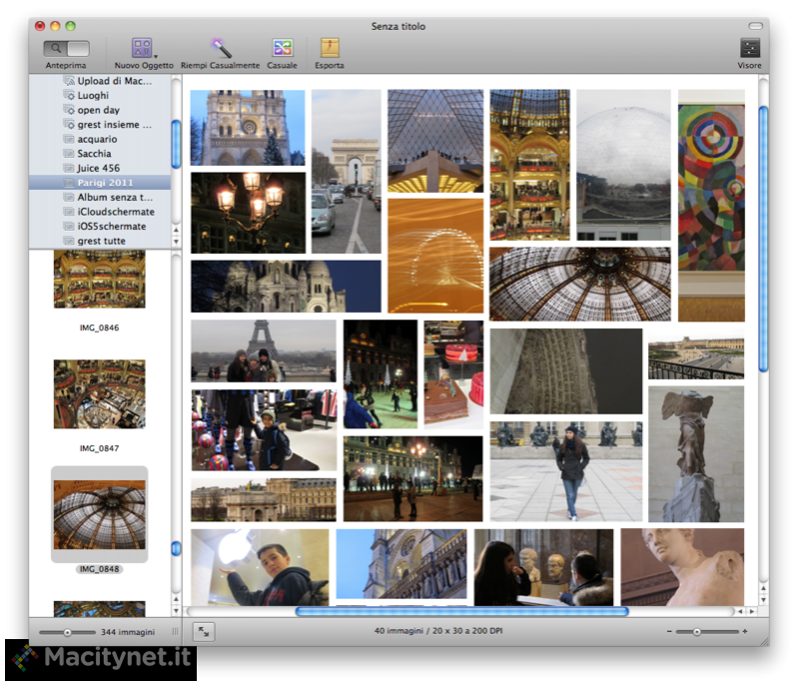Screen dimensions: 798x686
Task: Click the fullscreen expand arrows button
Action: [x=204, y=631]
